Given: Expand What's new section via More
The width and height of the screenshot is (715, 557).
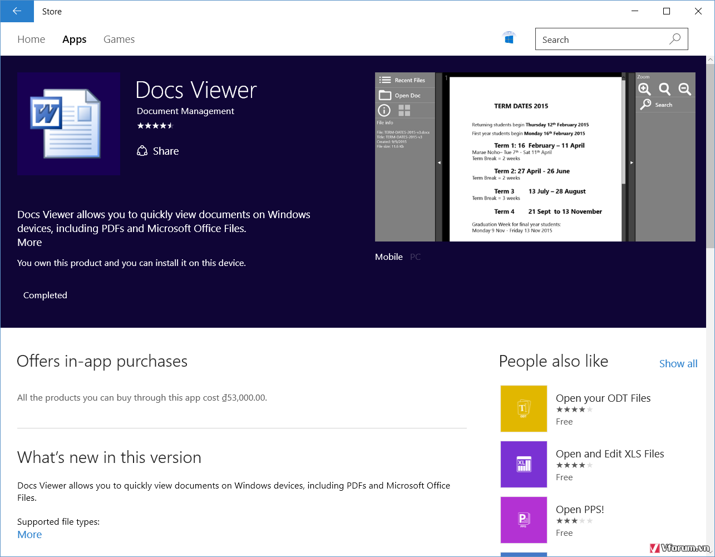Looking at the screenshot, I should pyautogui.click(x=29, y=535).
